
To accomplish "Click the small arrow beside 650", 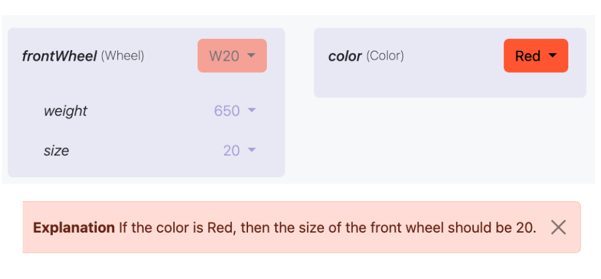I will point(252,110).
